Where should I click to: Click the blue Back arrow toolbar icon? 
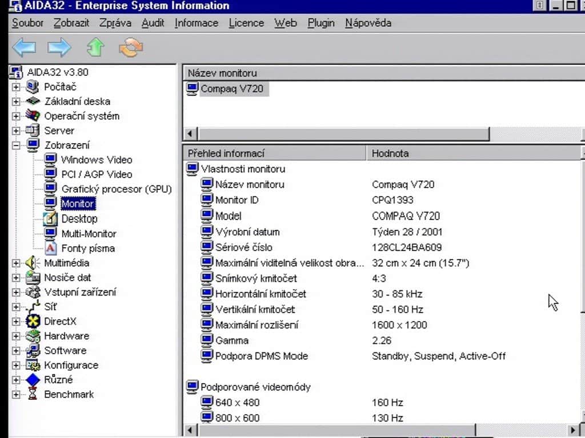pos(24,47)
